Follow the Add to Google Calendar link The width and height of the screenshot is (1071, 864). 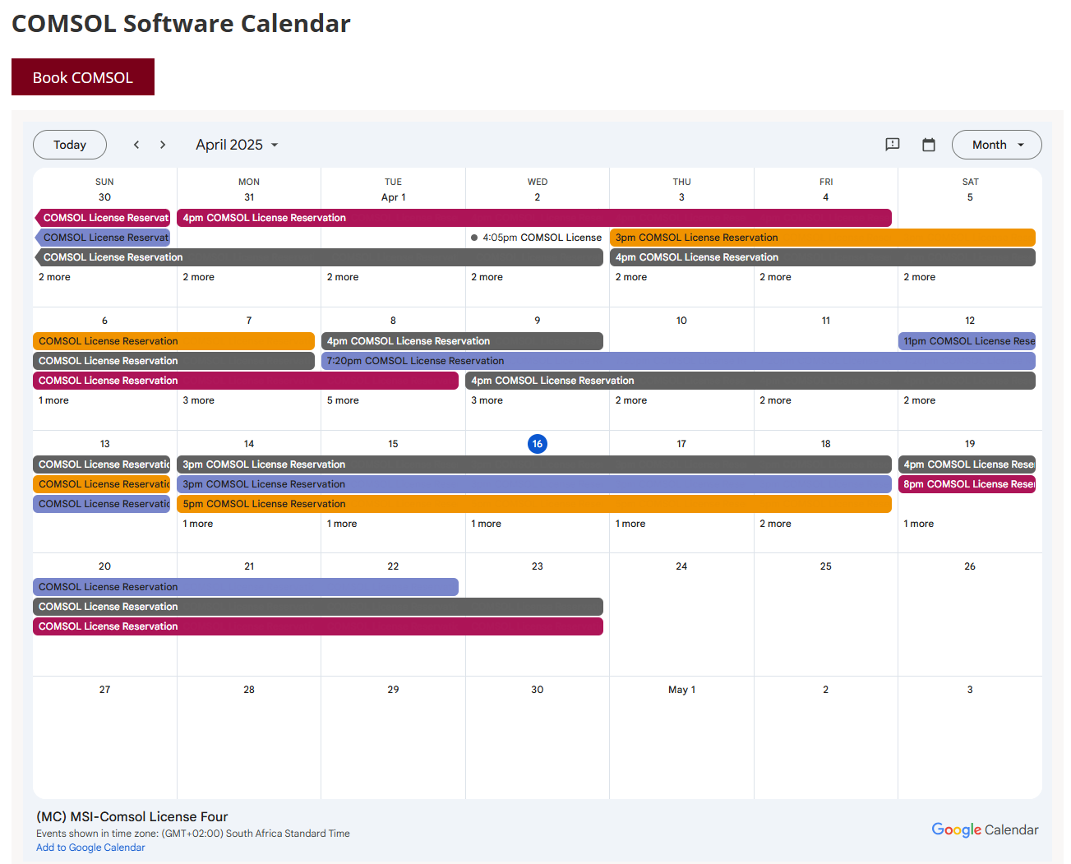click(x=90, y=848)
